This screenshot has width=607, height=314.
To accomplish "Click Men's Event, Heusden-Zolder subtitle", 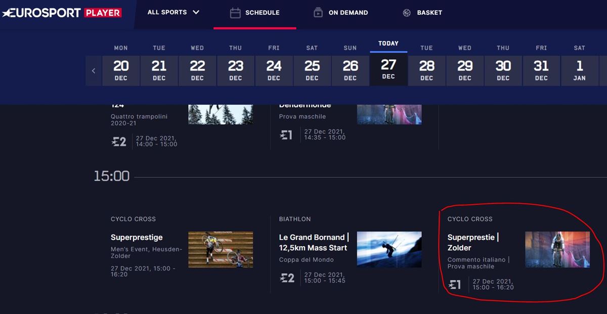I will pyautogui.click(x=147, y=253).
